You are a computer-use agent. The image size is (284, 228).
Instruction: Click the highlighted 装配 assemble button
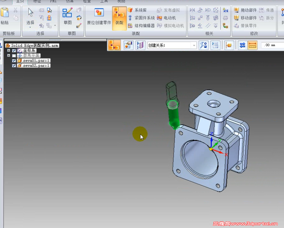[x=119, y=18]
